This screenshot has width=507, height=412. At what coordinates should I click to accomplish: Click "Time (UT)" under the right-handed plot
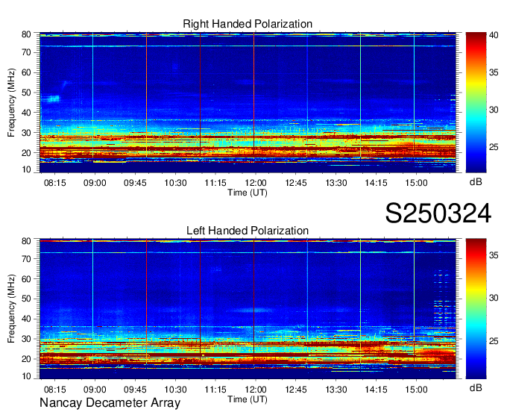click(248, 193)
